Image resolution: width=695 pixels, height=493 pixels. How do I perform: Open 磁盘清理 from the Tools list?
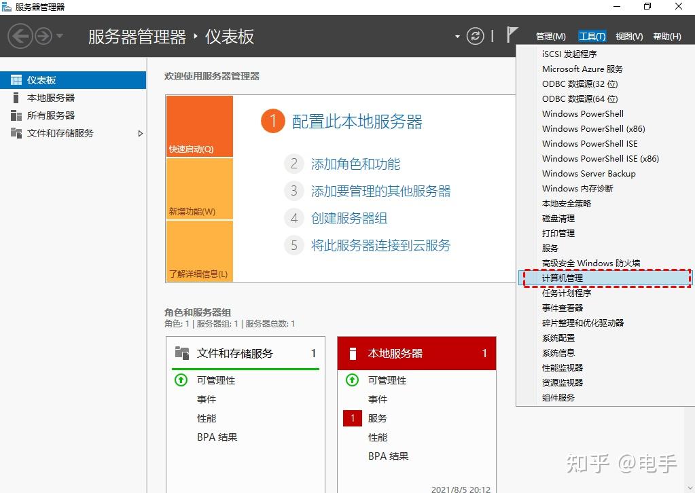point(557,218)
